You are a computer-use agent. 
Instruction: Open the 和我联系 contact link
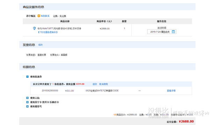(45, 16)
